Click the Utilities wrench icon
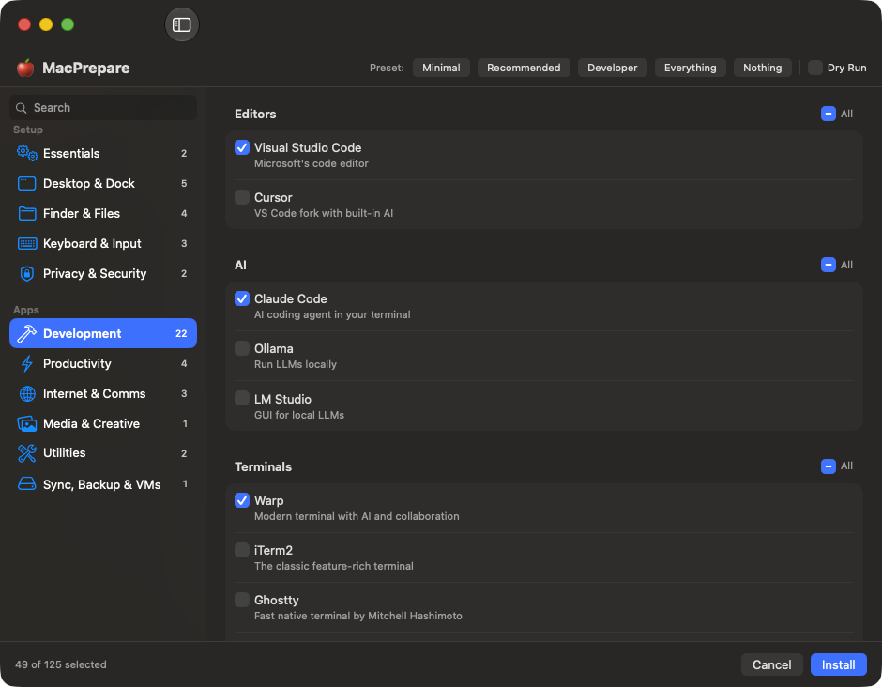Image resolution: width=882 pixels, height=687 pixels. click(x=27, y=453)
